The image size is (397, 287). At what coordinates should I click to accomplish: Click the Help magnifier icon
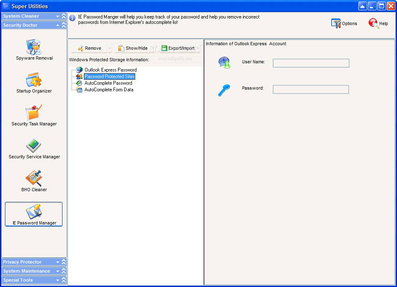pos(374,23)
